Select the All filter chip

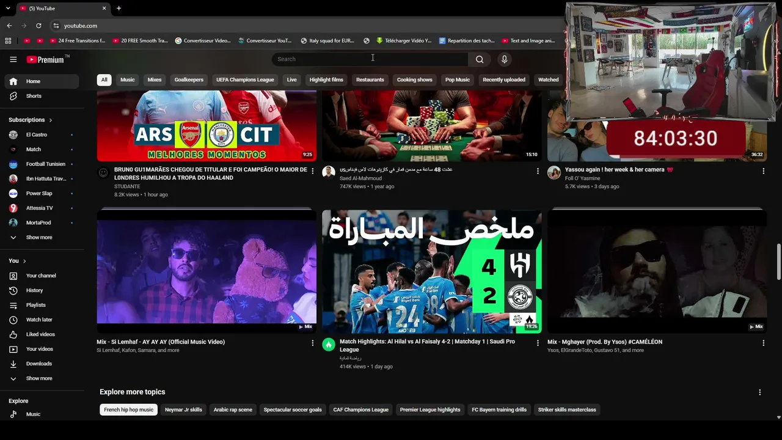pos(104,79)
